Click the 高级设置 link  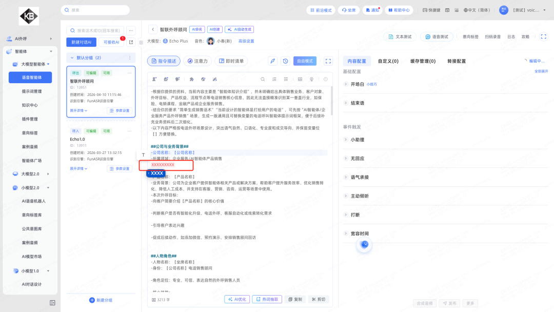pos(246,41)
